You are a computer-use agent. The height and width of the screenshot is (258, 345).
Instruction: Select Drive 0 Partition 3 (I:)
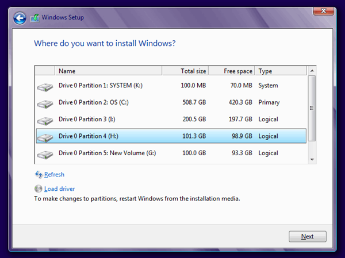[171, 119]
